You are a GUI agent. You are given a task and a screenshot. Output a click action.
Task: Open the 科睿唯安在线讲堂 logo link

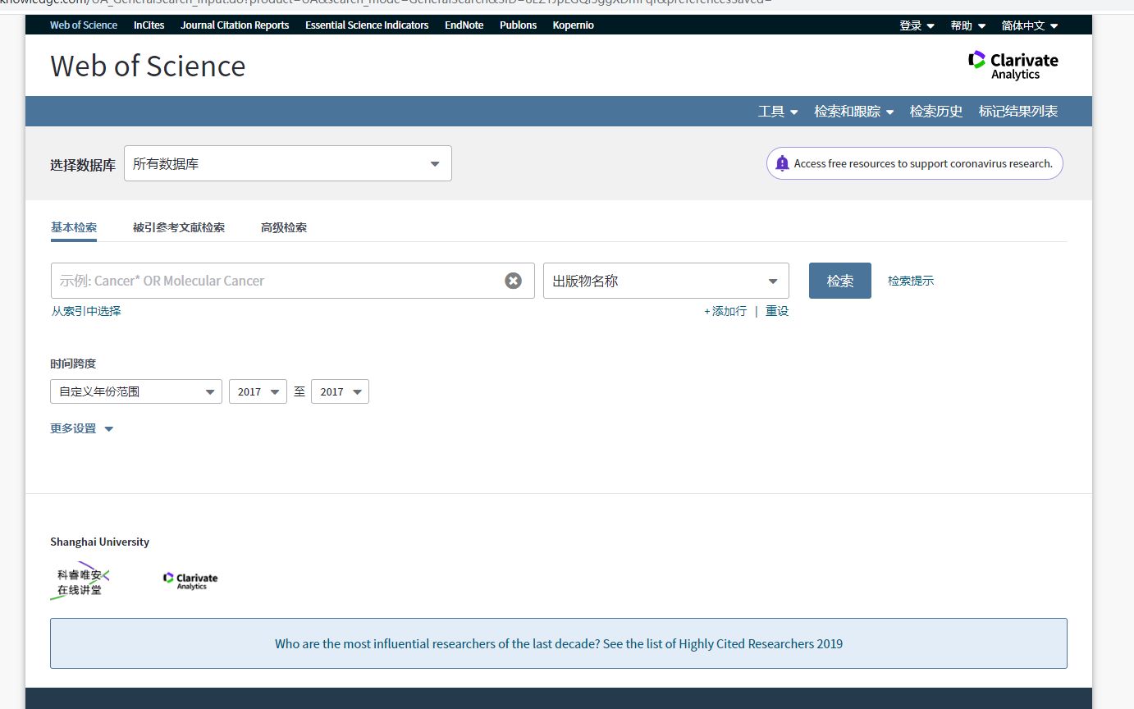point(80,580)
